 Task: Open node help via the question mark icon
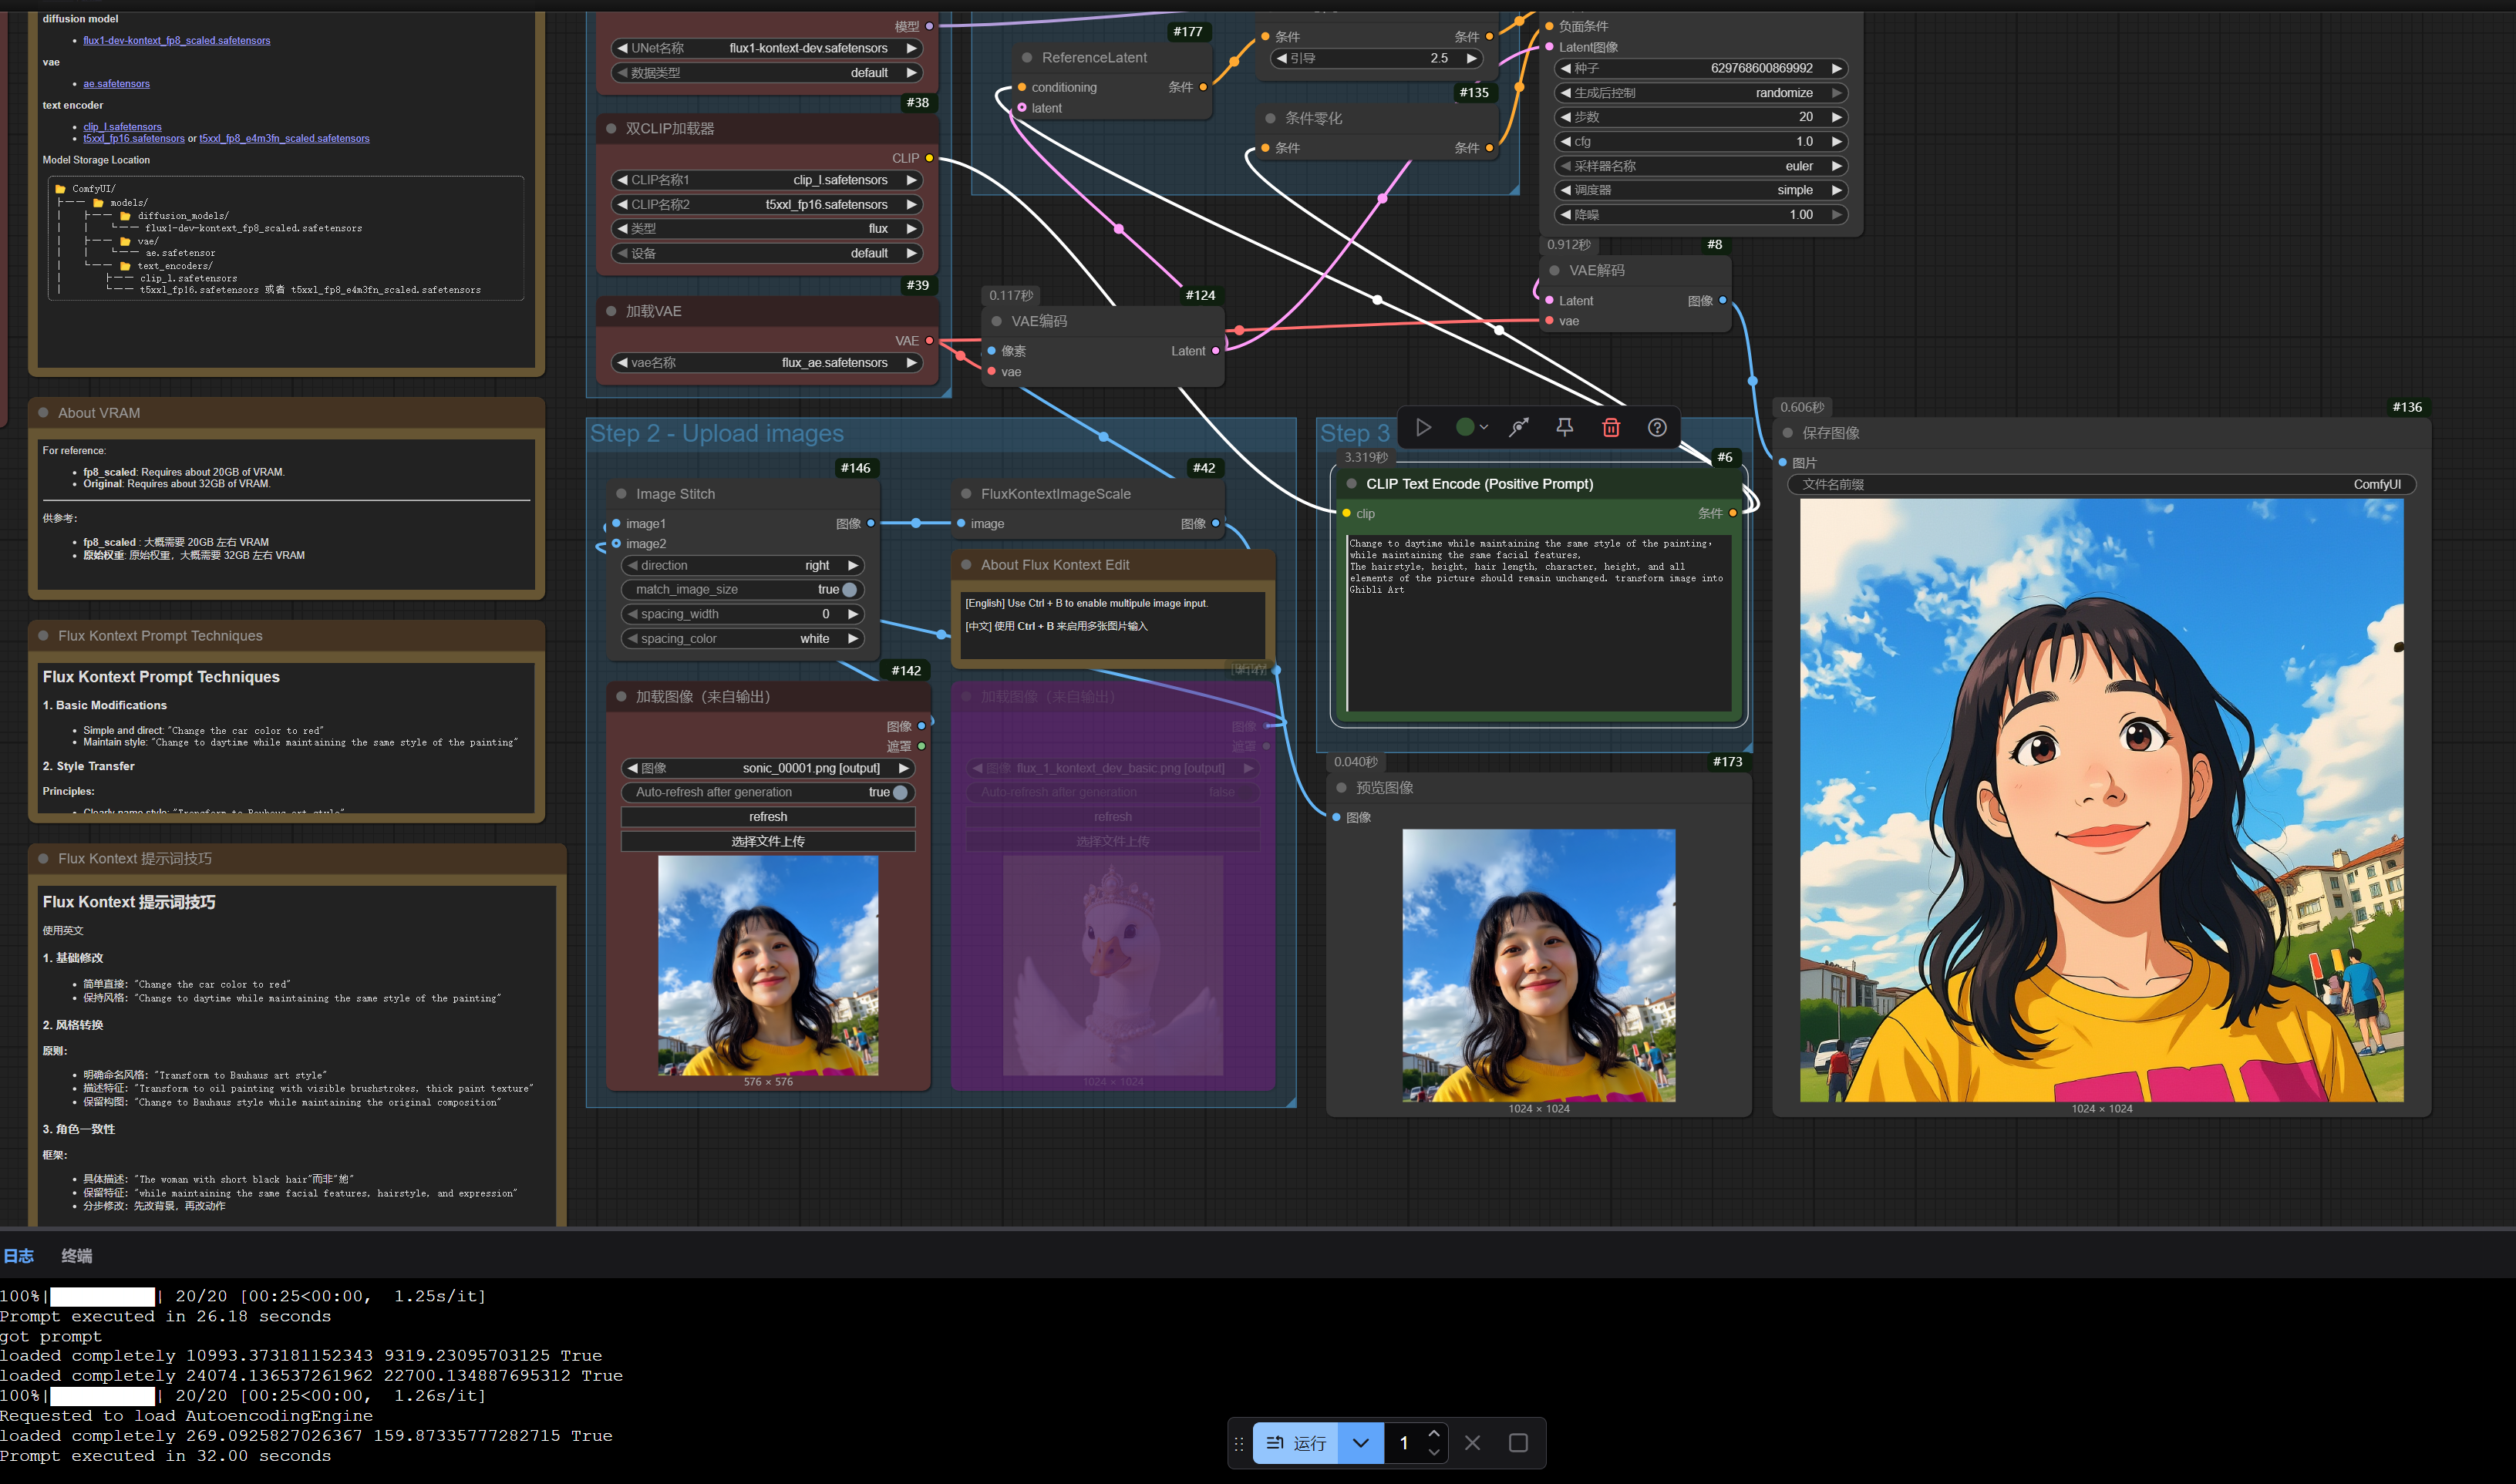coord(1657,427)
